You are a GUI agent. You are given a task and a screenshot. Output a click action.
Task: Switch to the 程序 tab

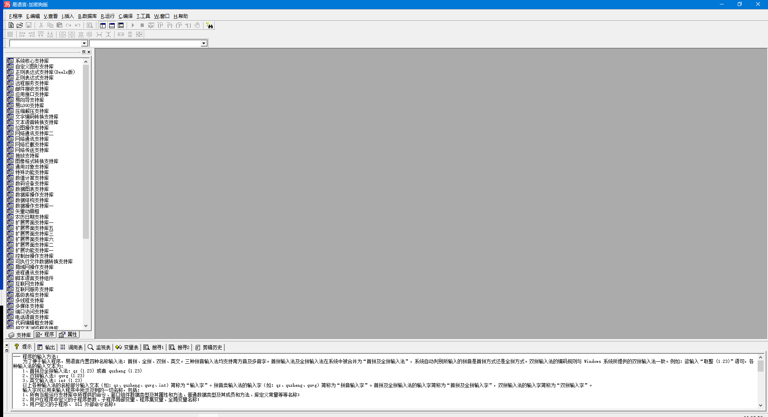coord(45,335)
